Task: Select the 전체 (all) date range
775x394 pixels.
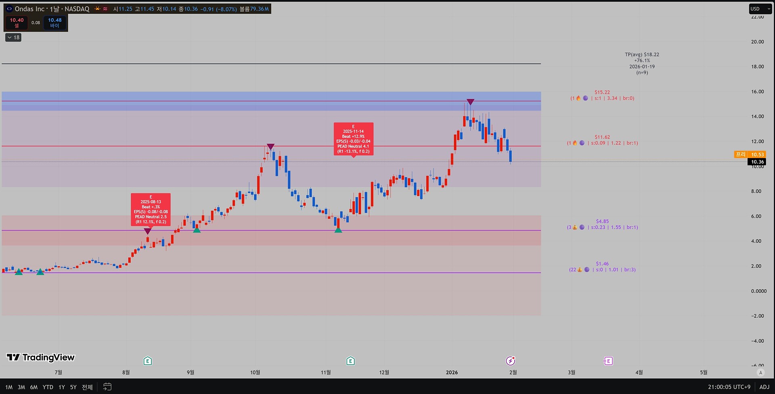Action: pyautogui.click(x=87, y=387)
